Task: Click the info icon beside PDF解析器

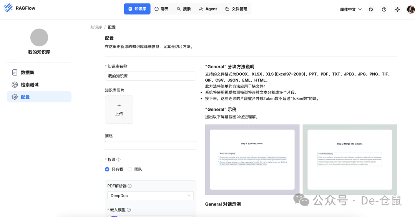Action: click(x=129, y=186)
